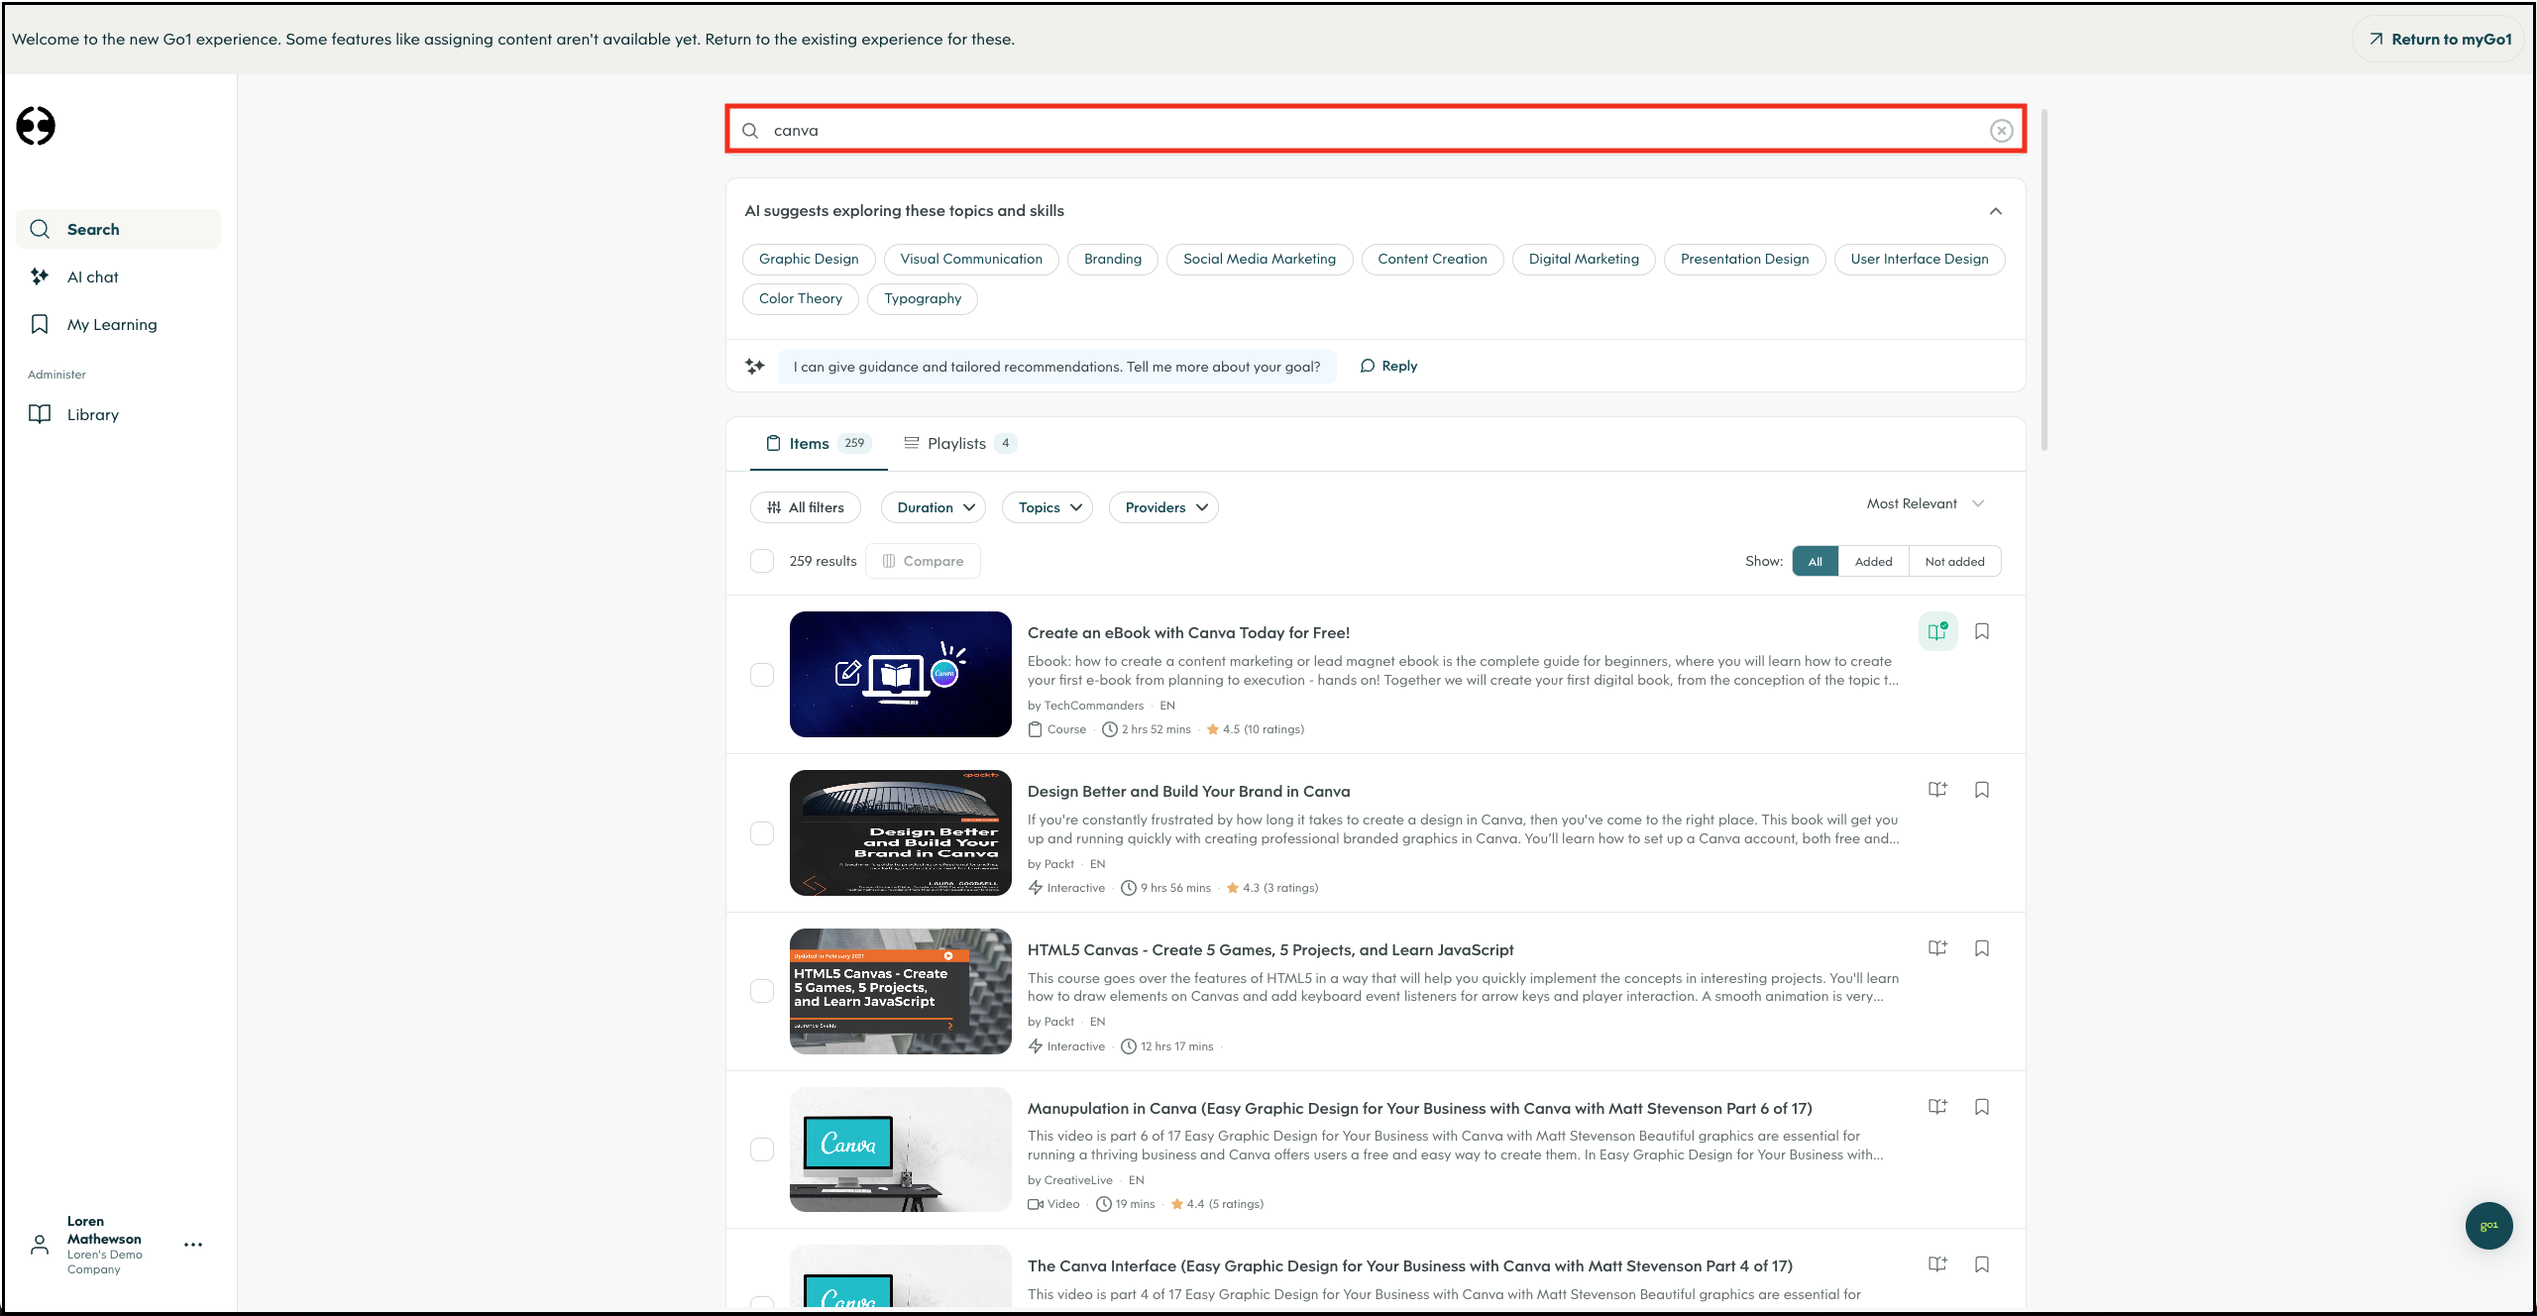Check the Create an eBook course checkbox
This screenshot has height=1316, width=2537.
click(x=762, y=675)
